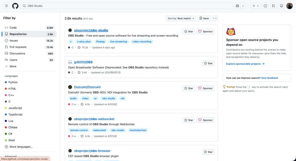Click the DistroAV repository avatar icon
This screenshot has width=296, height=161.
tap(70, 87)
